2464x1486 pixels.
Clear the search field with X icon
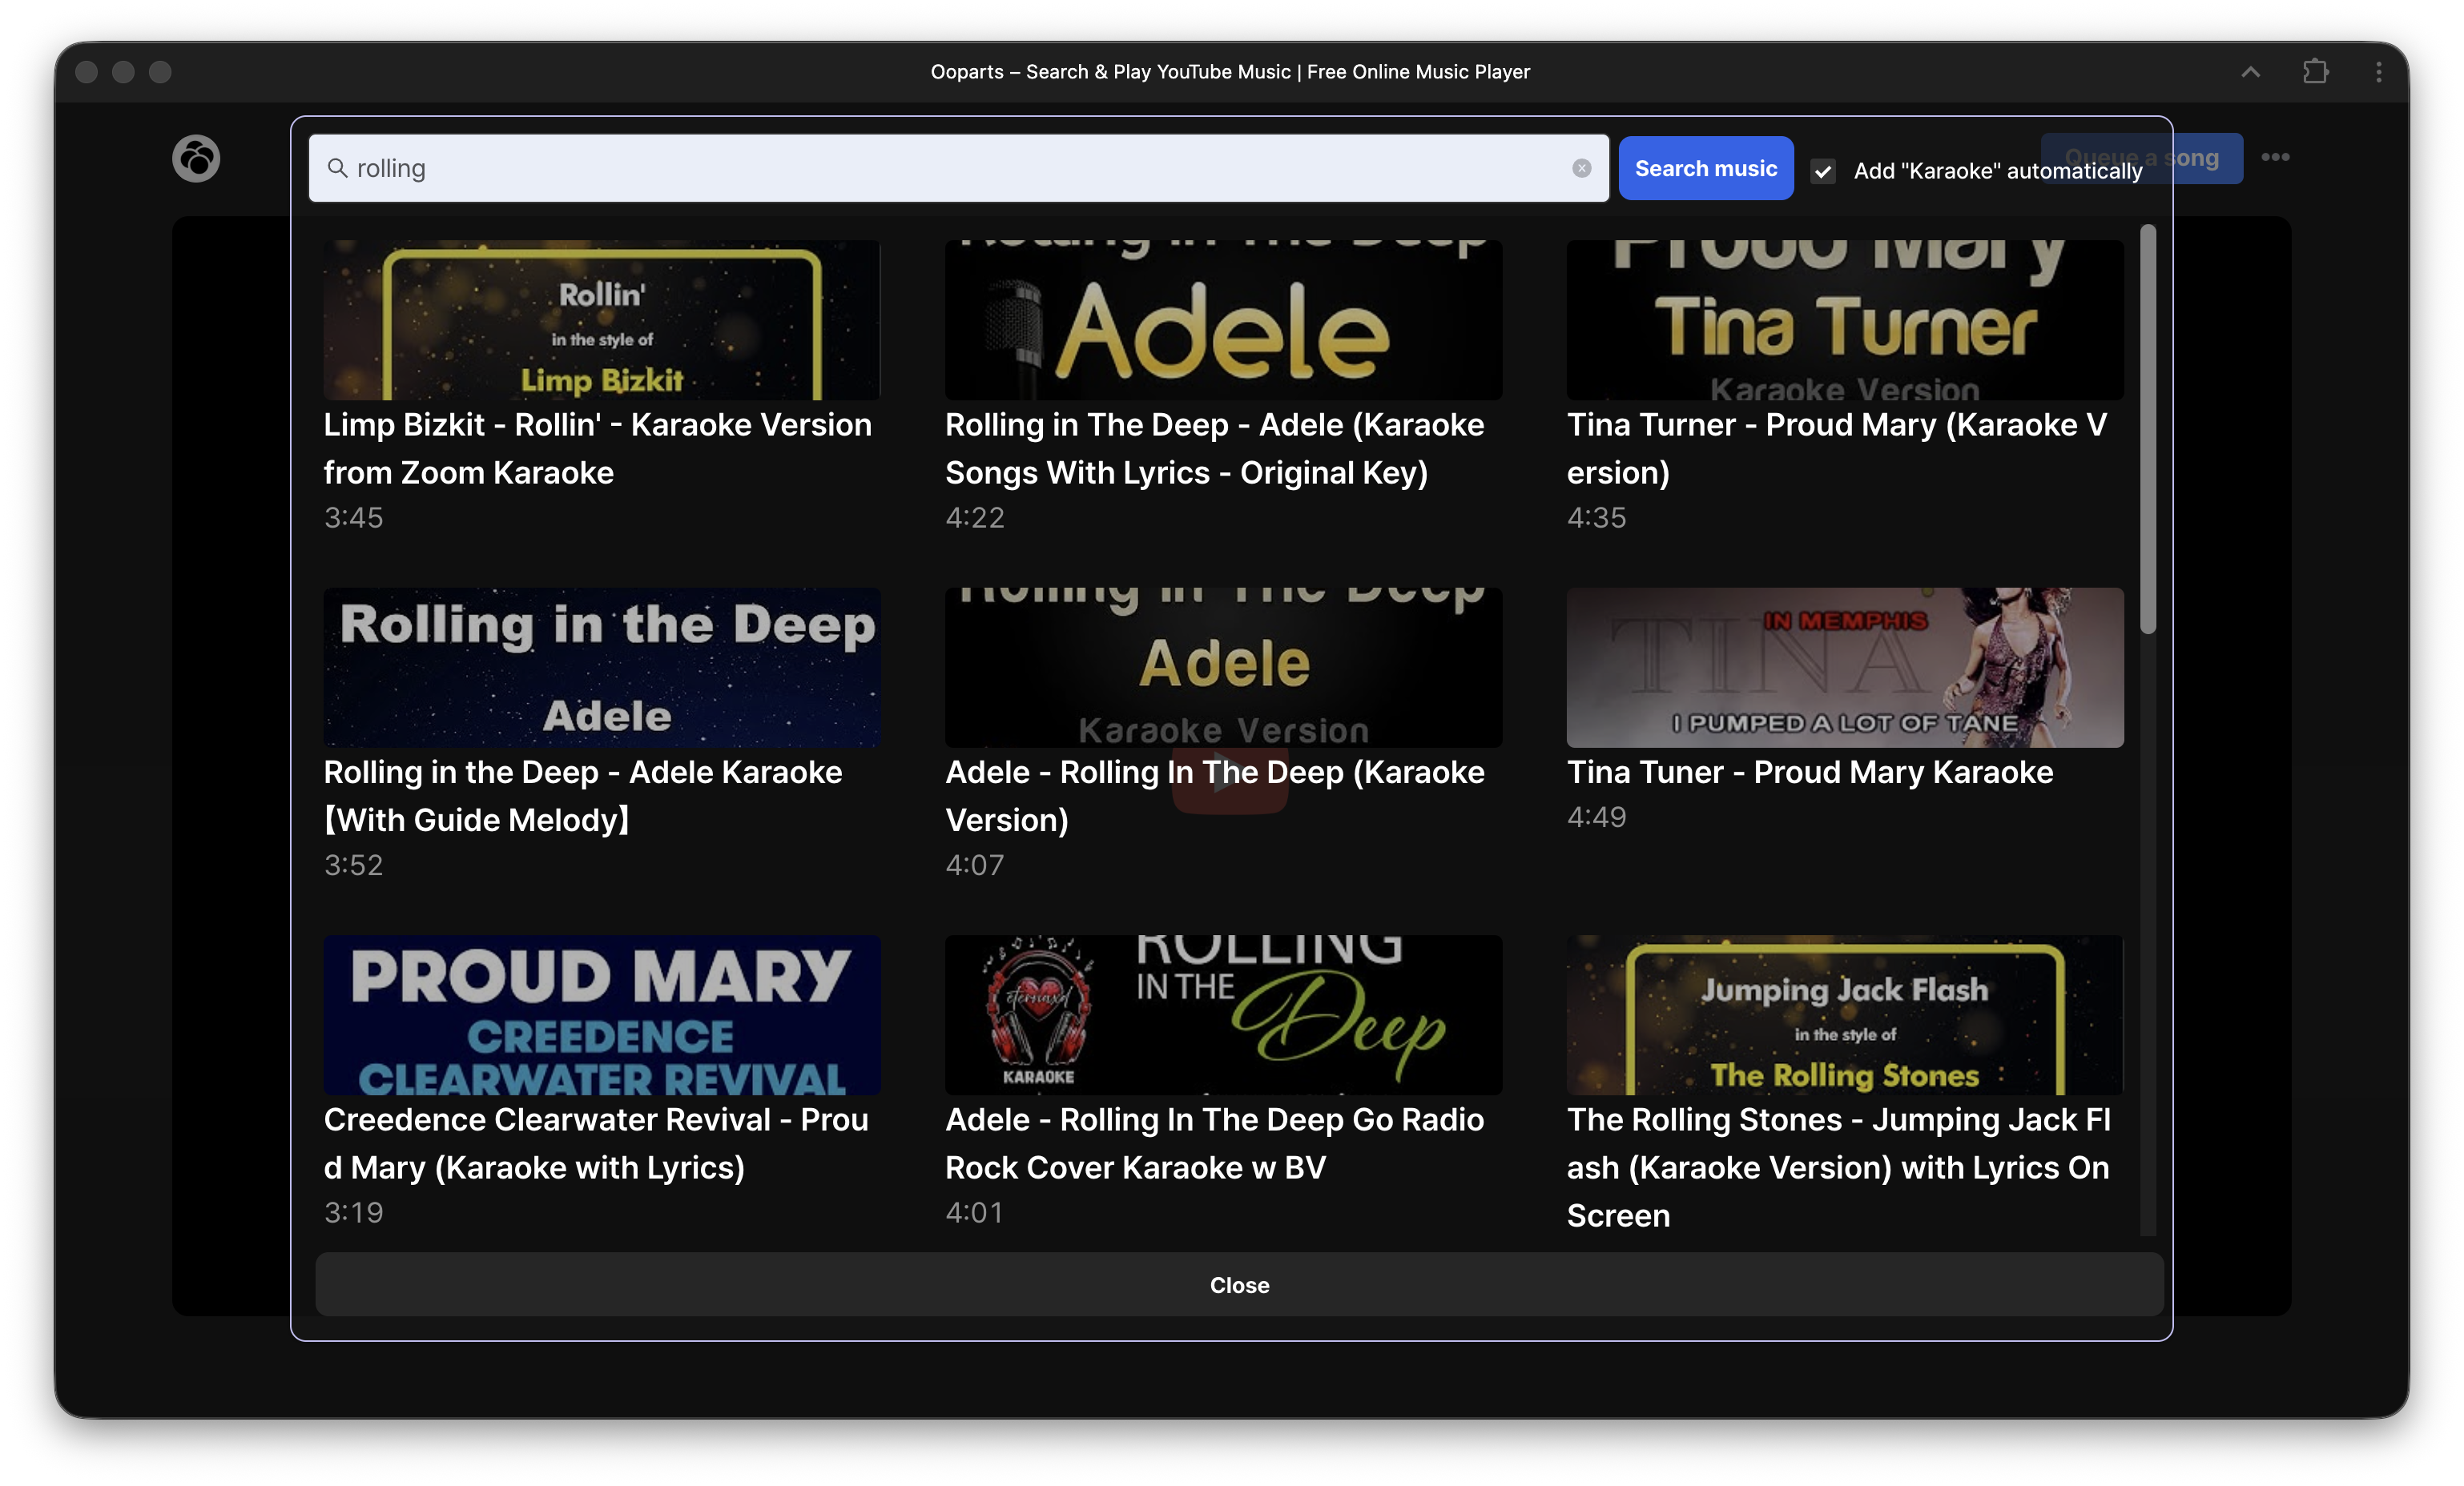pos(1581,168)
